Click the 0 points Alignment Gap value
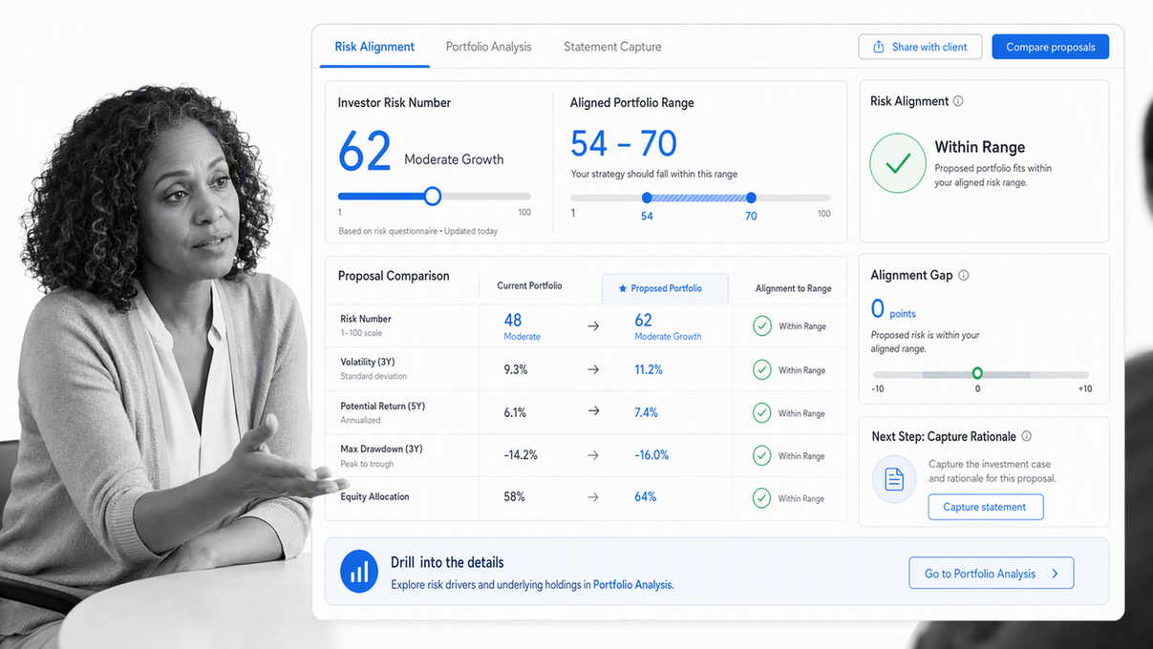Screen dimensions: 1153x649 click(x=893, y=308)
